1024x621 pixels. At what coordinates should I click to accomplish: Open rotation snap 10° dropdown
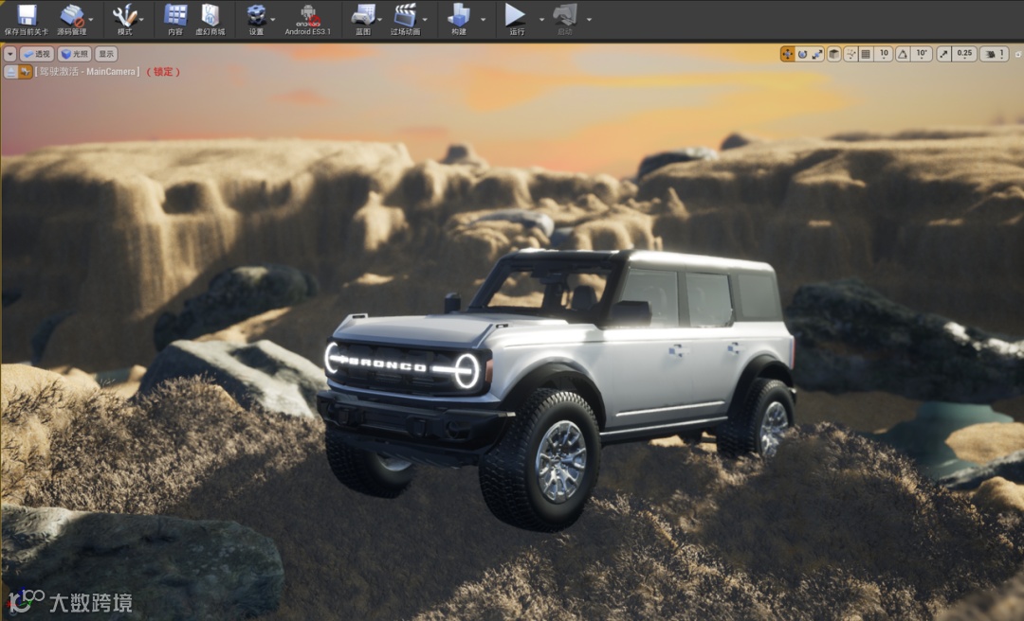pyautogui.click(x=922, y=54)
